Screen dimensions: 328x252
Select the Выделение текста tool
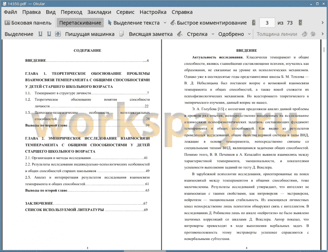pyautogui.click(x=134, y=23)
